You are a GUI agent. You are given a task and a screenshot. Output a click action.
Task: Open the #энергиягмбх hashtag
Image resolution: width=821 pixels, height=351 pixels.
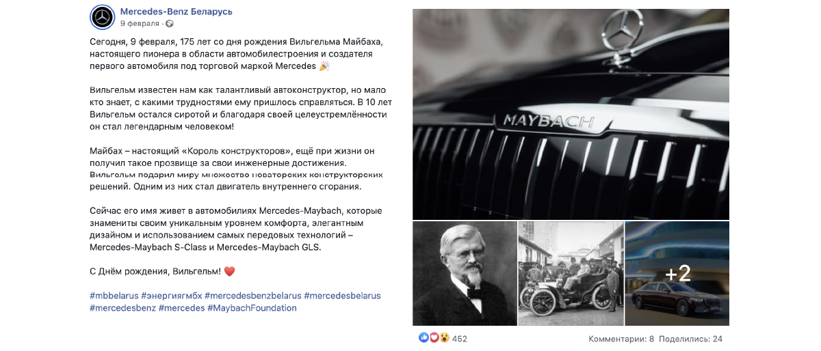[171, 296]
